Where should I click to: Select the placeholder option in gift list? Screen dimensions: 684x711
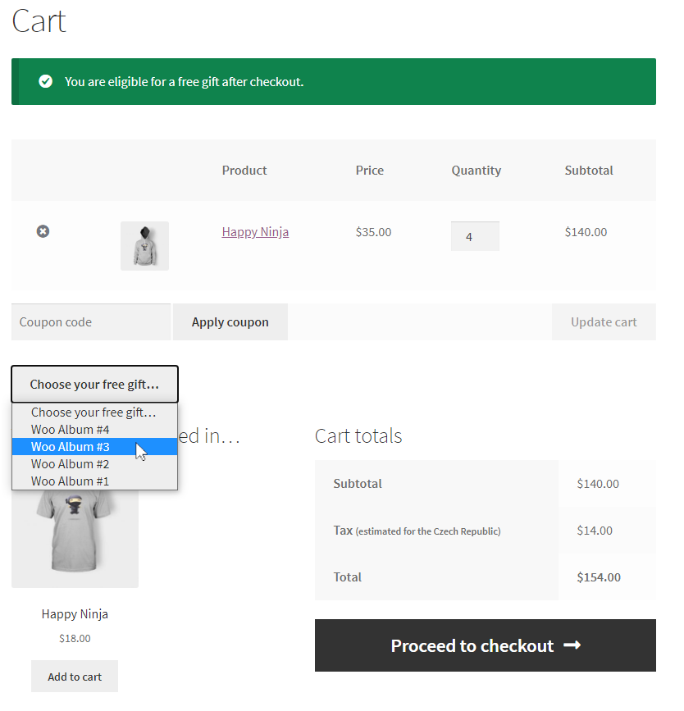[93, 412]
